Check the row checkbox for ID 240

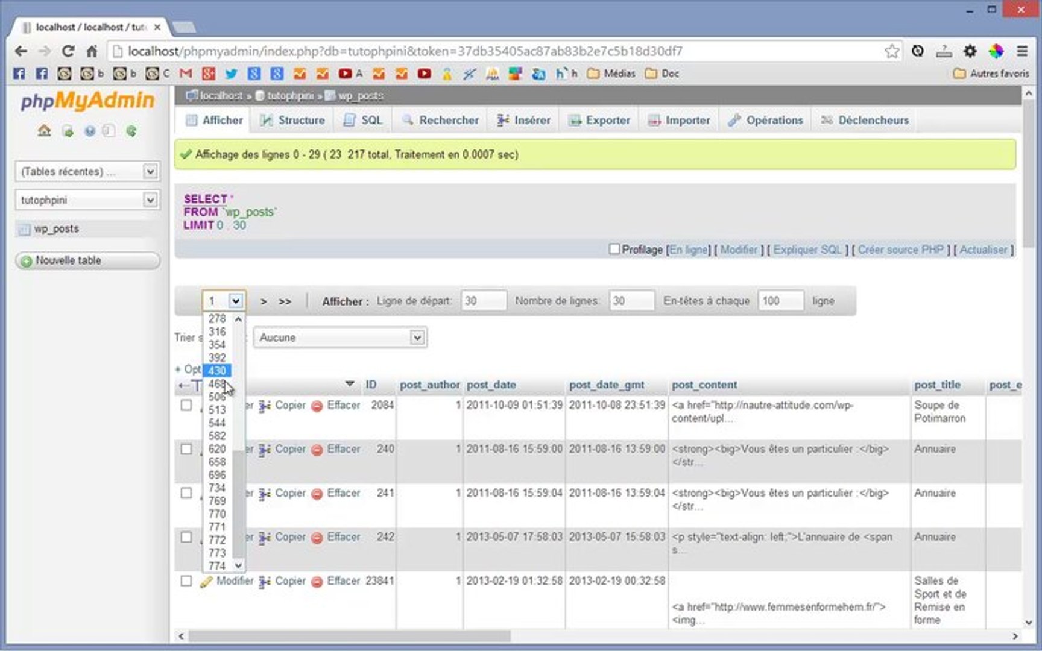click(186, 449)
